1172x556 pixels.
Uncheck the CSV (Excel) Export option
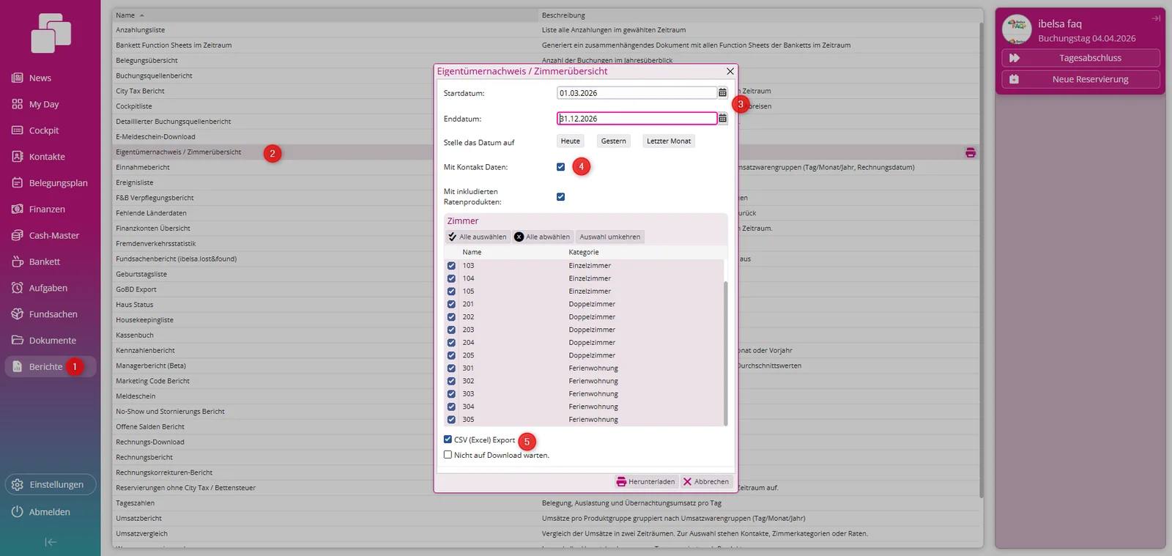coord(448,440)
